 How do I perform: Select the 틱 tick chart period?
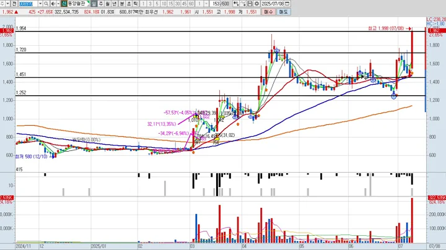136,4
